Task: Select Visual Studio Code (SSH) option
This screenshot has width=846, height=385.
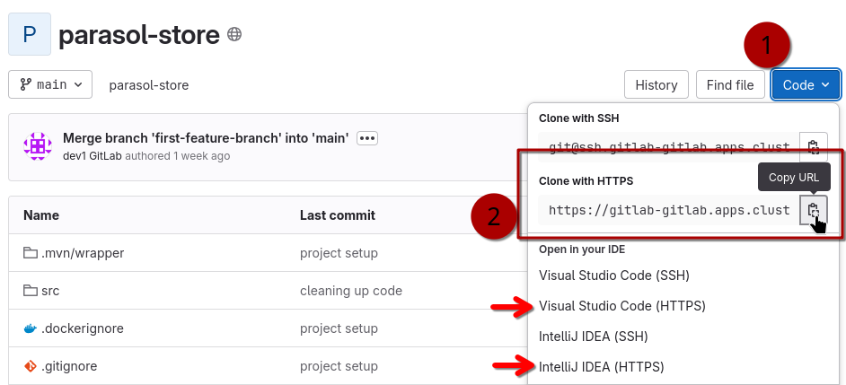Action: pos(613,276)
